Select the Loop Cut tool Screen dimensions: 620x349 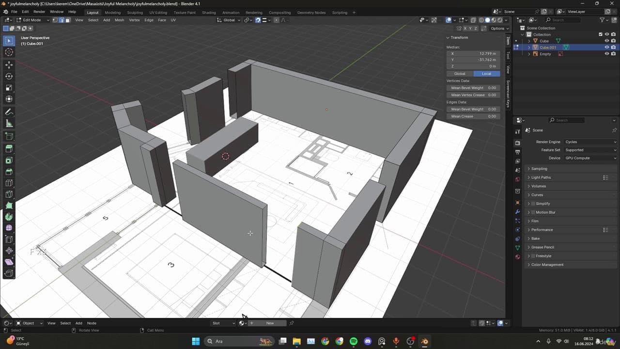click(9, 183)
